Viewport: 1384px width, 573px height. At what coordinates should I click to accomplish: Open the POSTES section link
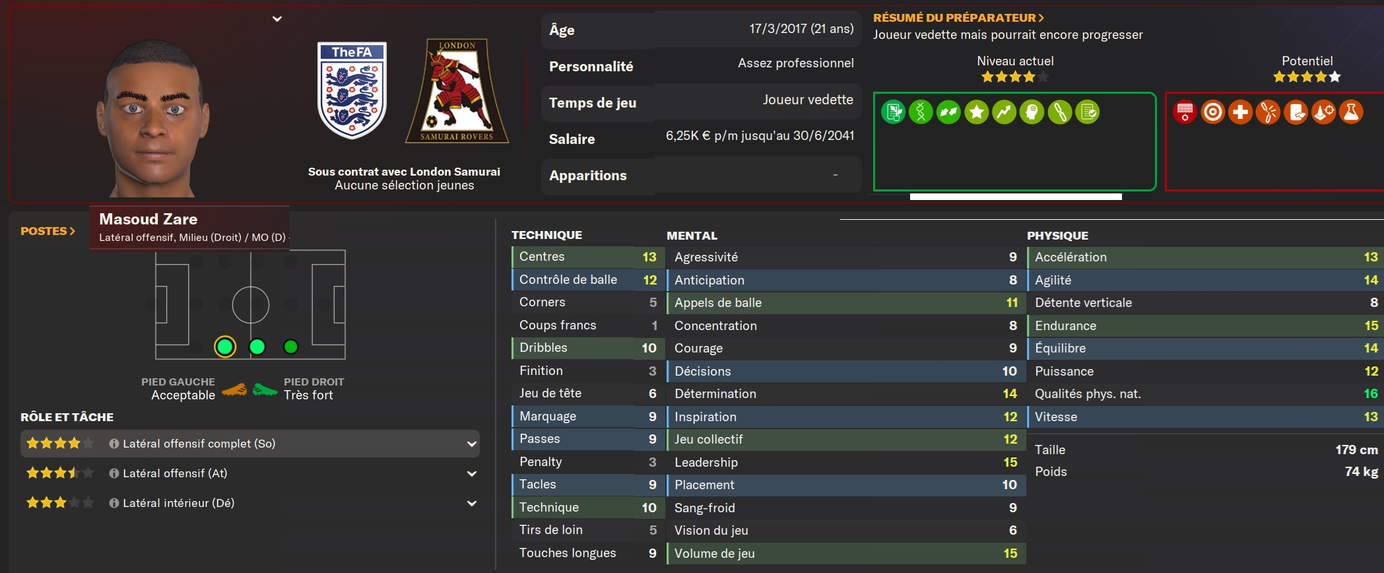click(x=48, y=231)
